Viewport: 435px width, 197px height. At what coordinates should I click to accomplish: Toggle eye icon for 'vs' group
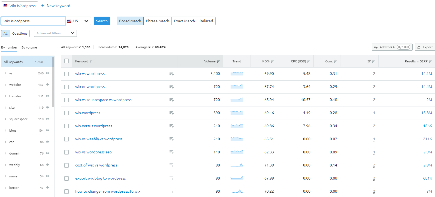click(x=47, y=73)
